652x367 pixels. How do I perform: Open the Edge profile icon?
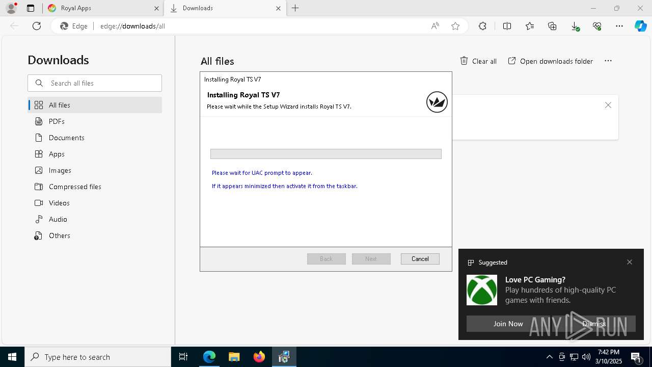coord(11,8)
